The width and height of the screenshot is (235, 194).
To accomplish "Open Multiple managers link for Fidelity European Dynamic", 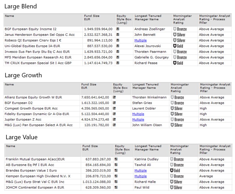I will pyautogui.click(x=138, y=114).
